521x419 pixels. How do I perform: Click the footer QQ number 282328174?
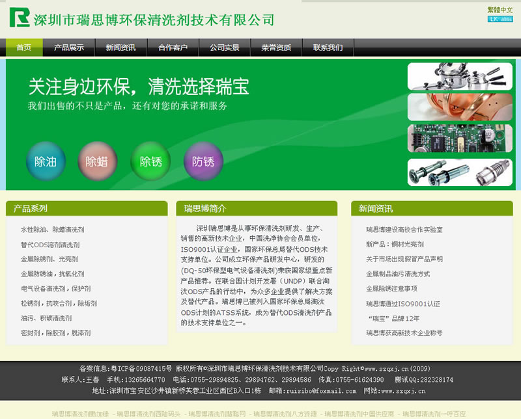pyautogui.click(x=436, y=379)
